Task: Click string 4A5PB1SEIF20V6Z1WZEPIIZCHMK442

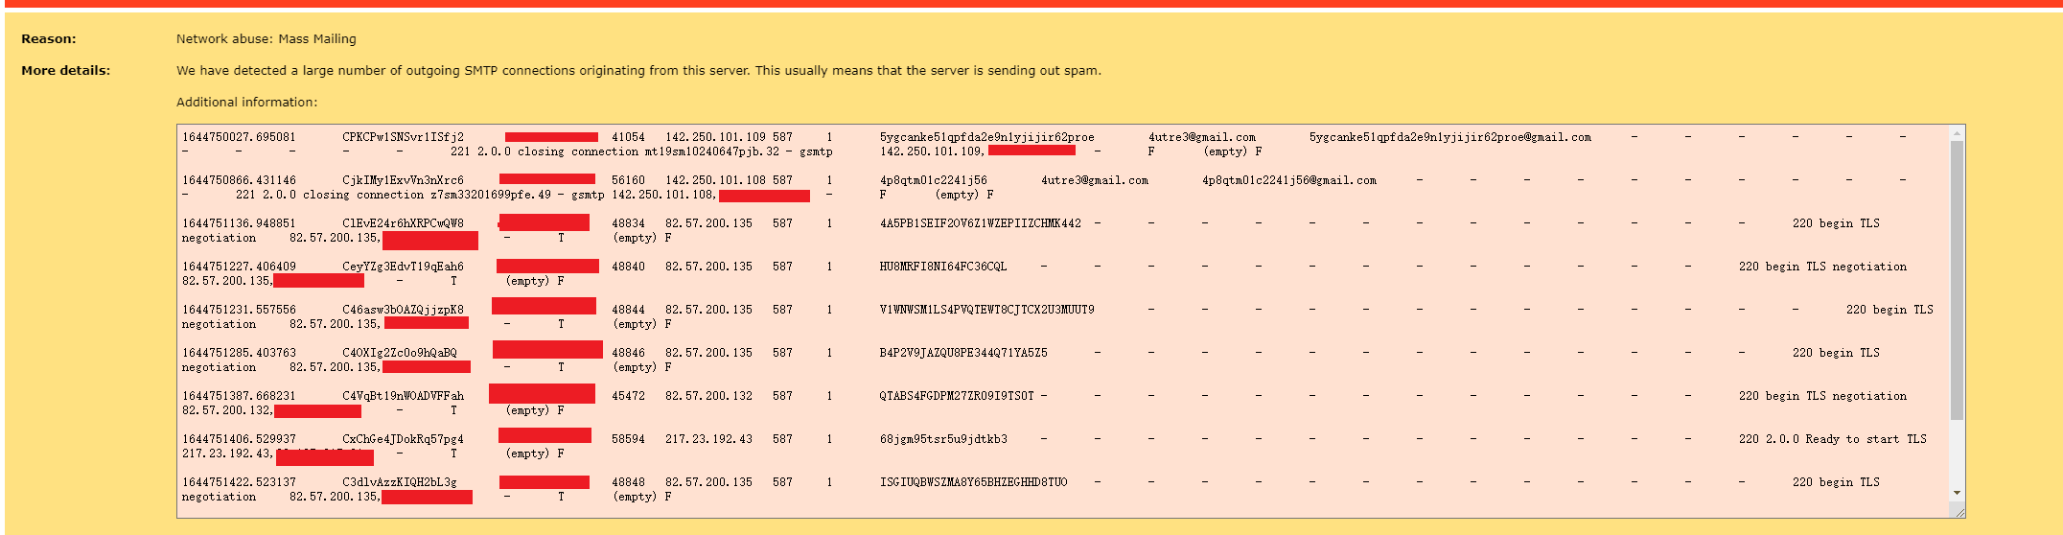Action: point(981,223)
